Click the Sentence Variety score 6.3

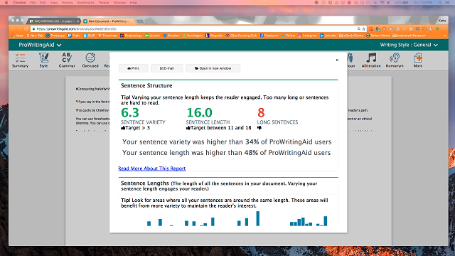pos(130,112)
